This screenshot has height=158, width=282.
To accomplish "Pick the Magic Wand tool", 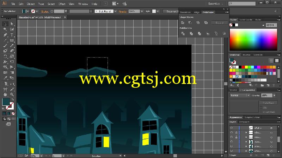I will [x=5, y=29].
